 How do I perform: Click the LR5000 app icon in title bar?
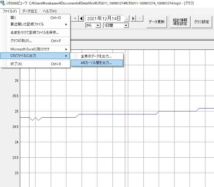pyautogui.click(x=3, y=3)
